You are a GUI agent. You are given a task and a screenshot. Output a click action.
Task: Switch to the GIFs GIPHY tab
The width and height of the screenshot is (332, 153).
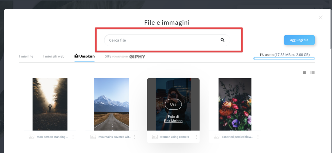(125, 56)
